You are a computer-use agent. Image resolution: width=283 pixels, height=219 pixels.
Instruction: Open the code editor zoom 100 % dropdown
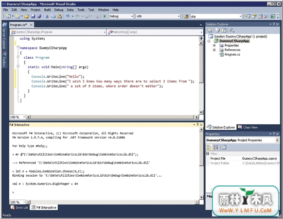pyautogui.click(x=24, y=117)
